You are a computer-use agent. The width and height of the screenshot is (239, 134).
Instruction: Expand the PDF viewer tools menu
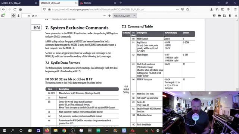click(x=236, y=16)
